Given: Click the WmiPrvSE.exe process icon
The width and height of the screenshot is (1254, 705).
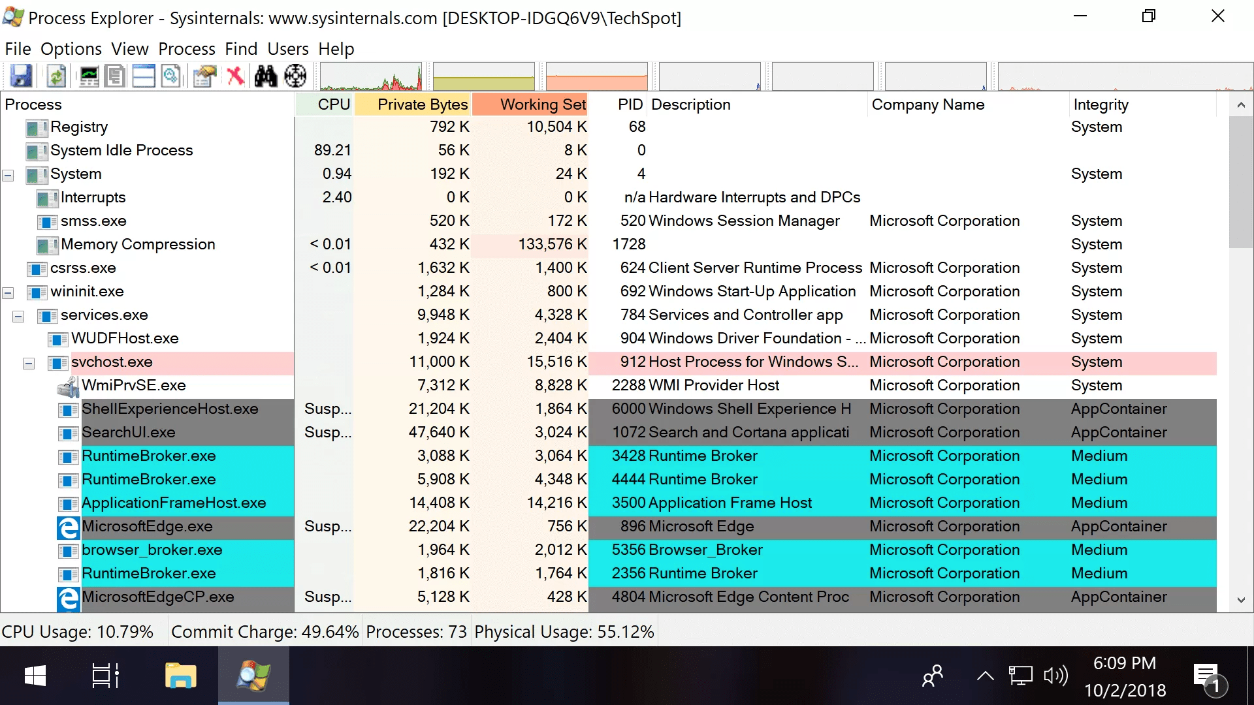Looking at the screenshot, I should click(68, 386).
